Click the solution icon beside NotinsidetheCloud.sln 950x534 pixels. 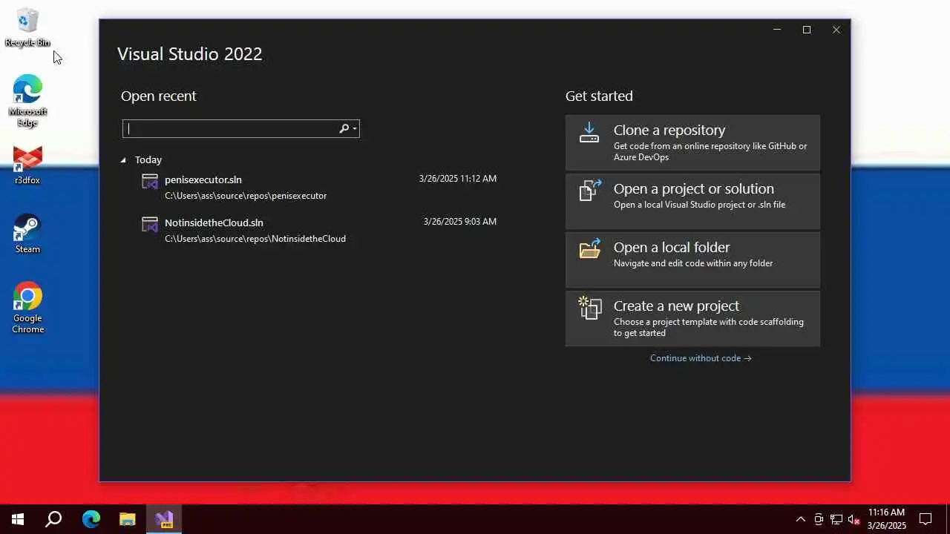click(x=150, y=224)
